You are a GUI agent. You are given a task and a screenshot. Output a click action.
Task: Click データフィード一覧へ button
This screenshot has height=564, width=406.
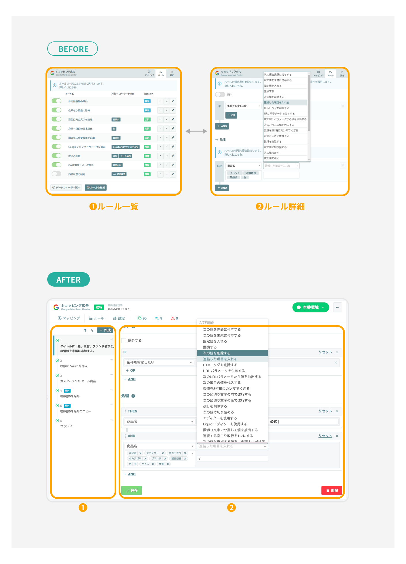[x=66, y=188]
